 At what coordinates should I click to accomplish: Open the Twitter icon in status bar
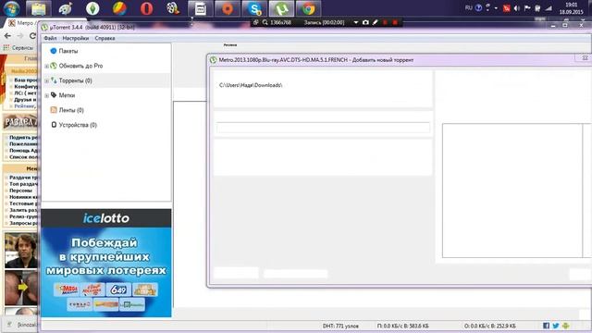click(555, 326)
